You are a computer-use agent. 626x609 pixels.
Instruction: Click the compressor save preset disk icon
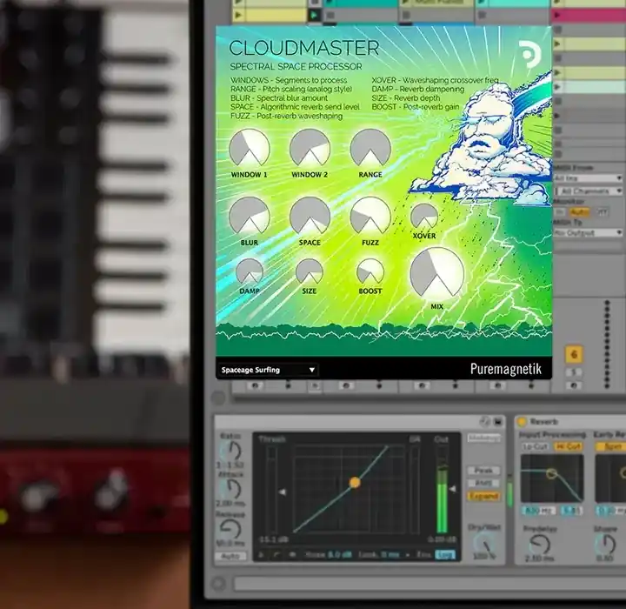498,421
